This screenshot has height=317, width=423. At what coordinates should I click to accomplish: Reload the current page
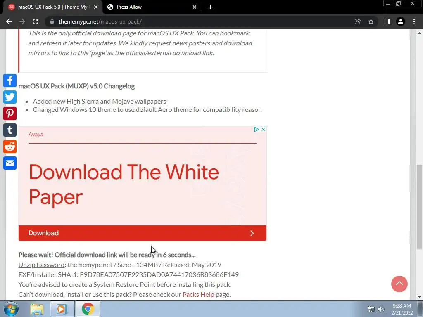click(36, 21)
